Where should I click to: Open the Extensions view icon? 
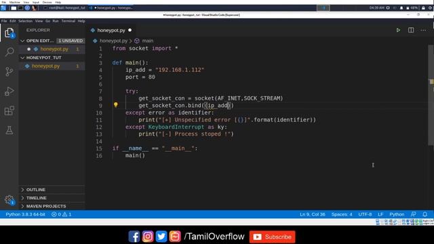9,110
